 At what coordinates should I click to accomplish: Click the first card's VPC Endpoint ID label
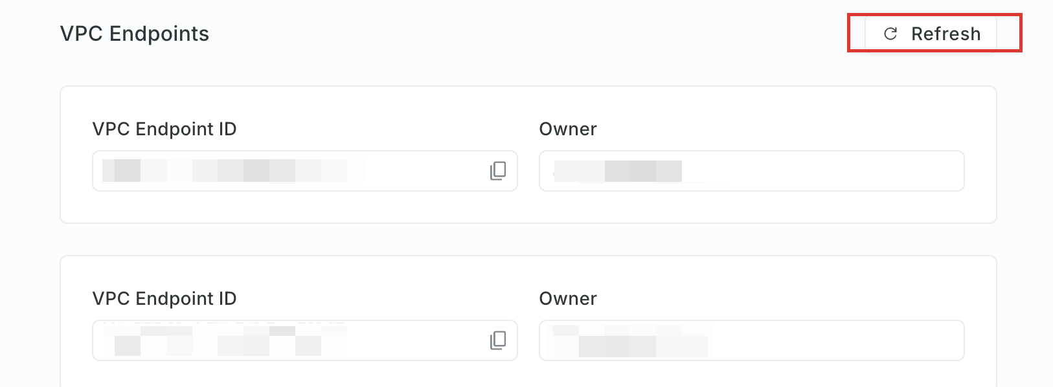(164, 129)
